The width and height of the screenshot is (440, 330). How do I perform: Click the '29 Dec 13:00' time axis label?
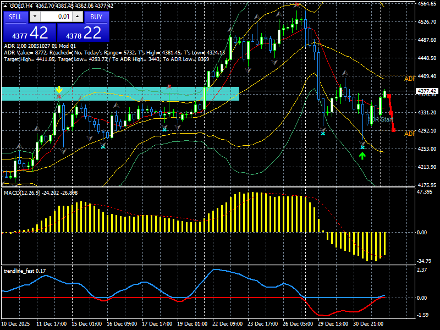pyautogui.click(x=333, y=323)
